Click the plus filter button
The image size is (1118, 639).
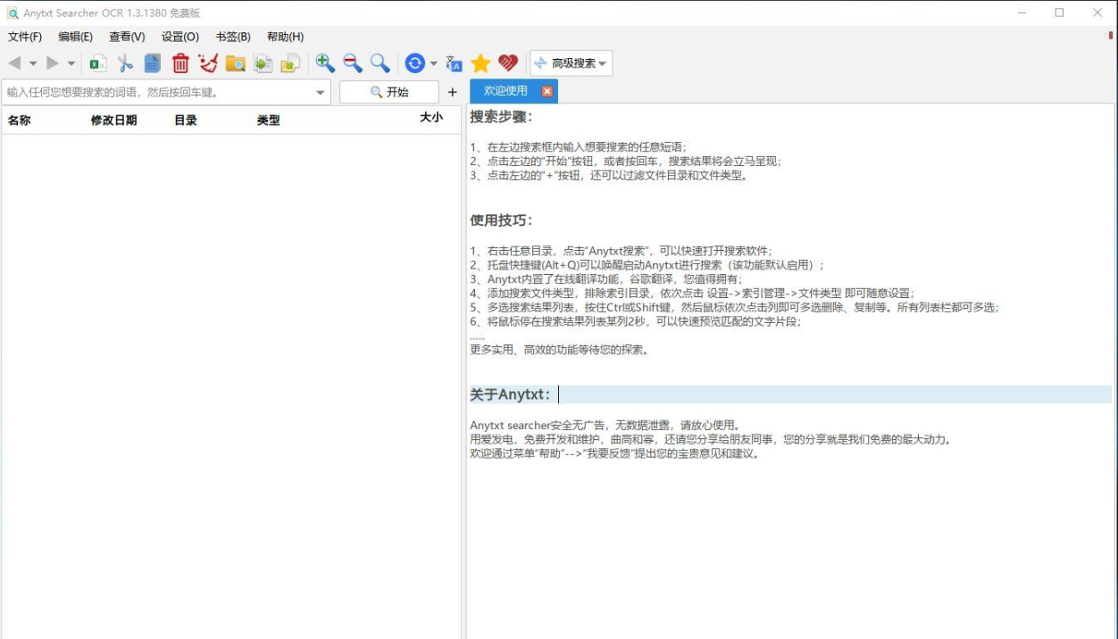point(452,92)
